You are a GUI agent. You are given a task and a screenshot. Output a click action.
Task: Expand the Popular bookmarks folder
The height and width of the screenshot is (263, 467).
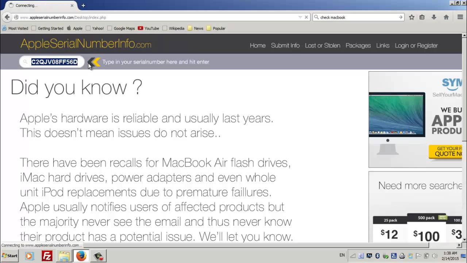pyautogui.click(x=216, y=28)
